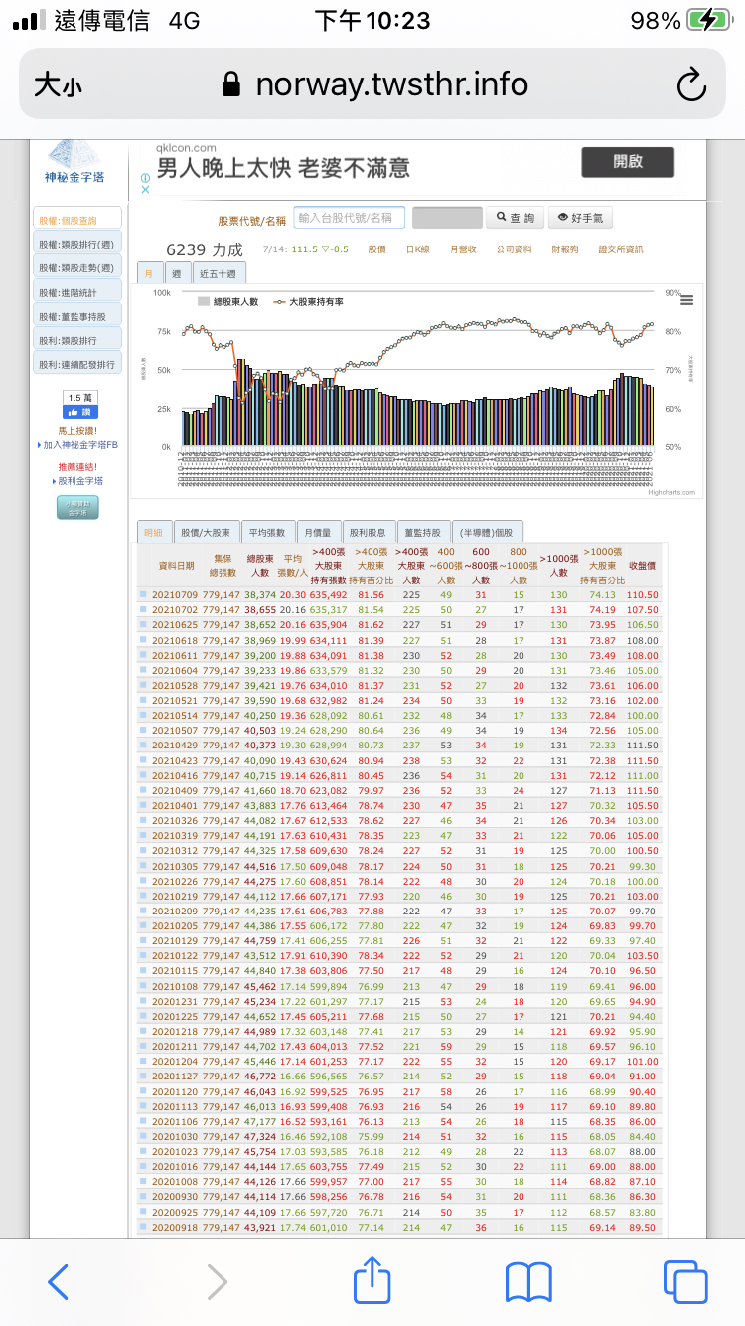Tap the Safari reload page icon
Viewport: 745px width, 1326px height.
coord(691,84)
